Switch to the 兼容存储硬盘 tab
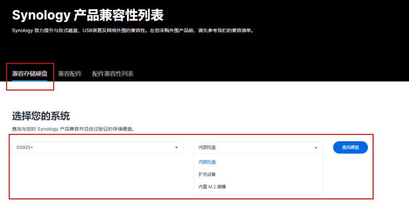This screenshot has width=409, height=206. coord(30,74)
